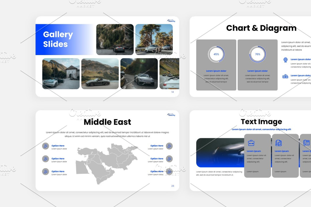Click the '76%' label inside donut chart
Viewport: 311px width, 207px height.
(x=258, y=54)
